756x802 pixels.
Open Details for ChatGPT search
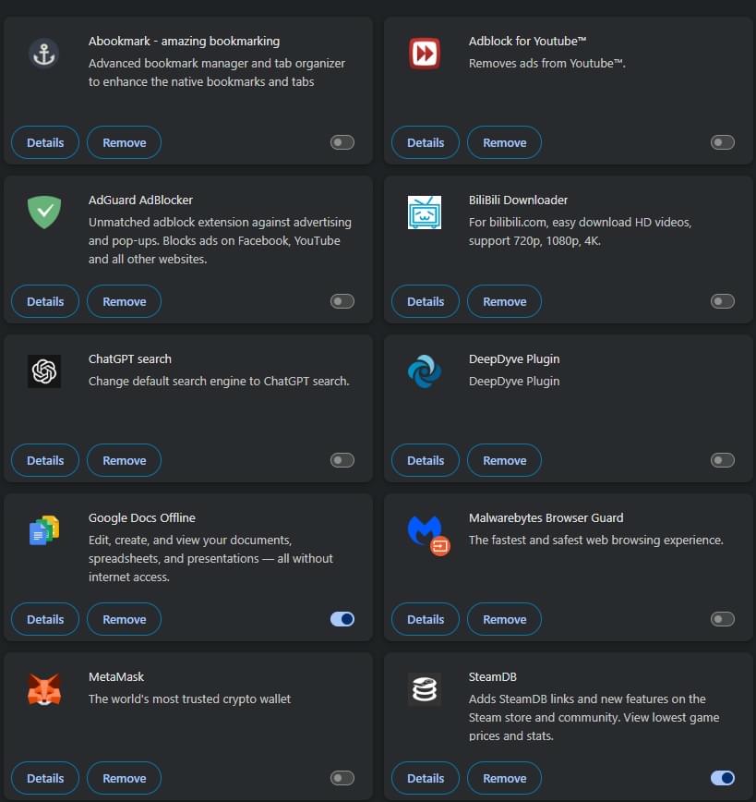(x=45, y=460)
